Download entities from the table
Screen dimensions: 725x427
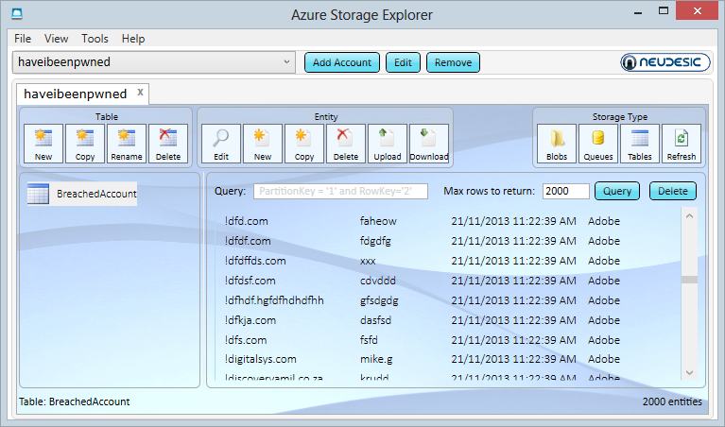429,144
